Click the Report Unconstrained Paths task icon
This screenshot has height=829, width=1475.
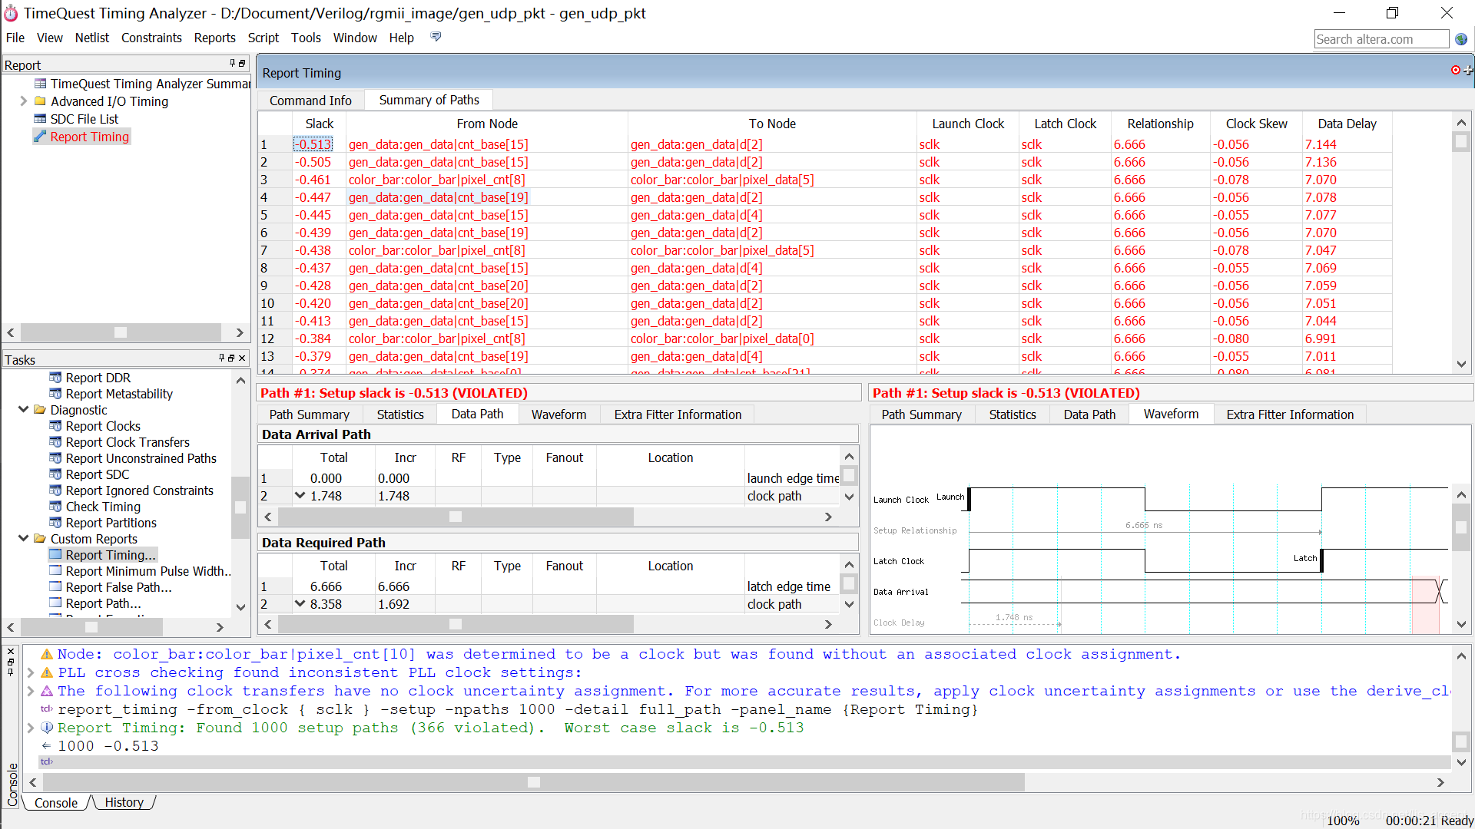[x=55, y=458]
